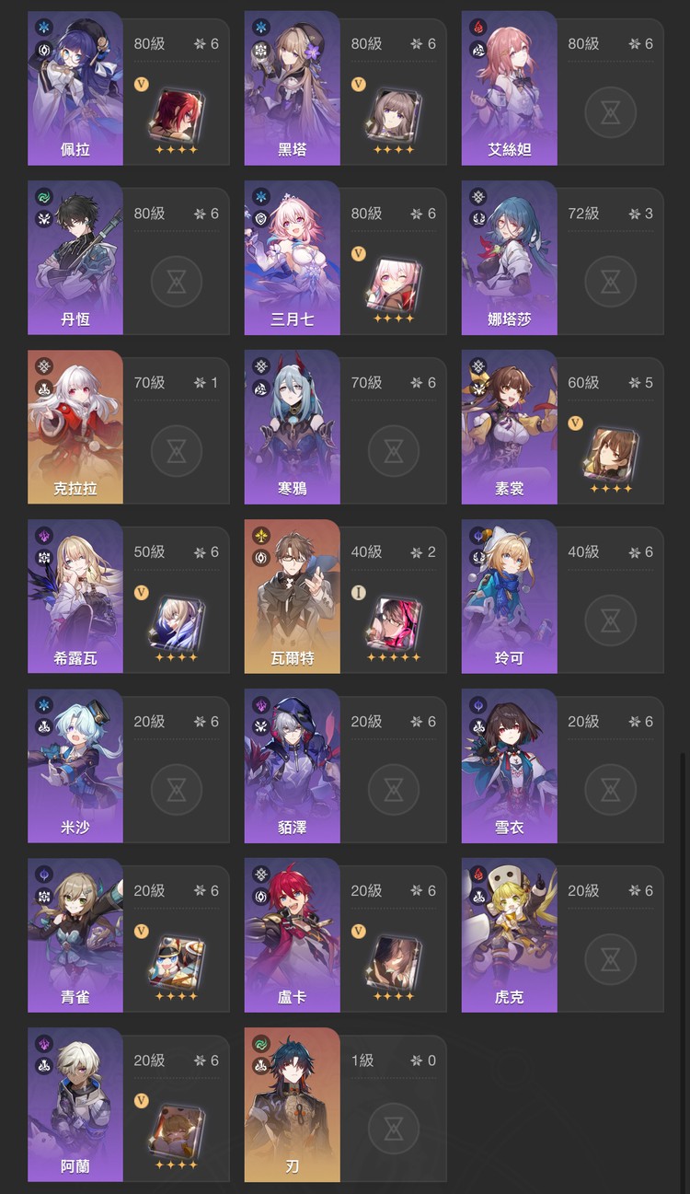690x1194 pixels.
Task: Click 盧卡's equipped light cone icon
Action: (393, 961)
